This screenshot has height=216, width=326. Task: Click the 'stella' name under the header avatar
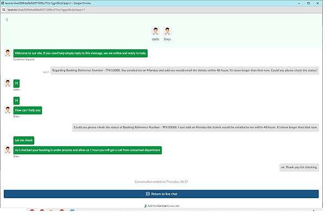[155, 39]
